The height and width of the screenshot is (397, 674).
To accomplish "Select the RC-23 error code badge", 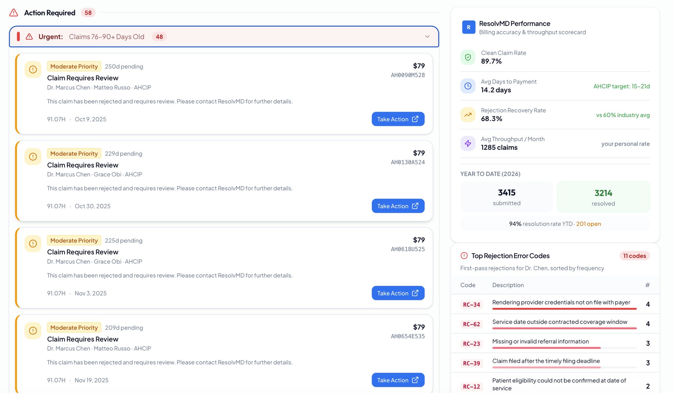I will coord(471,343).
